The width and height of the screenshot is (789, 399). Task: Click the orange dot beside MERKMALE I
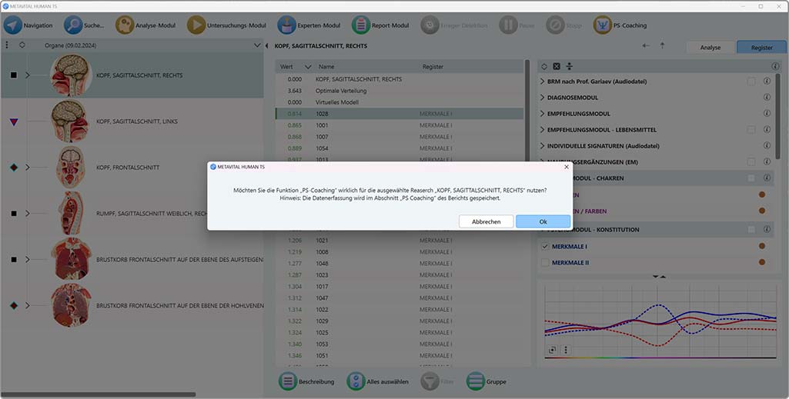(762, 246)
